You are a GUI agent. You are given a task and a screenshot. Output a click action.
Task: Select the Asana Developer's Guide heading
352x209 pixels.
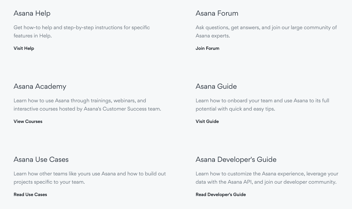pos(236,159)
